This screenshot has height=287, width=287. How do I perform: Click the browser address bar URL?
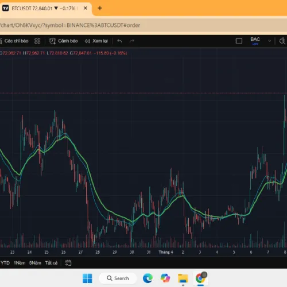(x=70, y=25)
